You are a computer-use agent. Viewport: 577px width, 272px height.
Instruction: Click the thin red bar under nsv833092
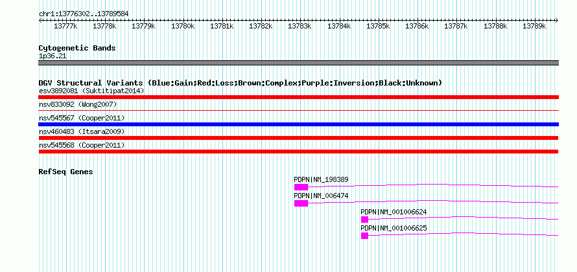pyautogui.click(x=298, y=110)
